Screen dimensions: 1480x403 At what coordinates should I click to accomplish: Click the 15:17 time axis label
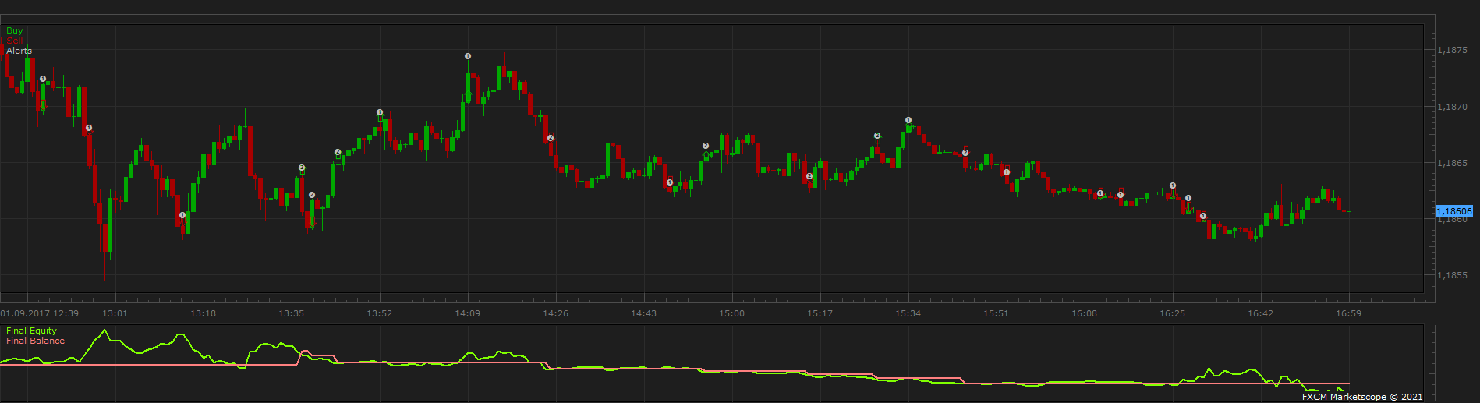[820, 313]
